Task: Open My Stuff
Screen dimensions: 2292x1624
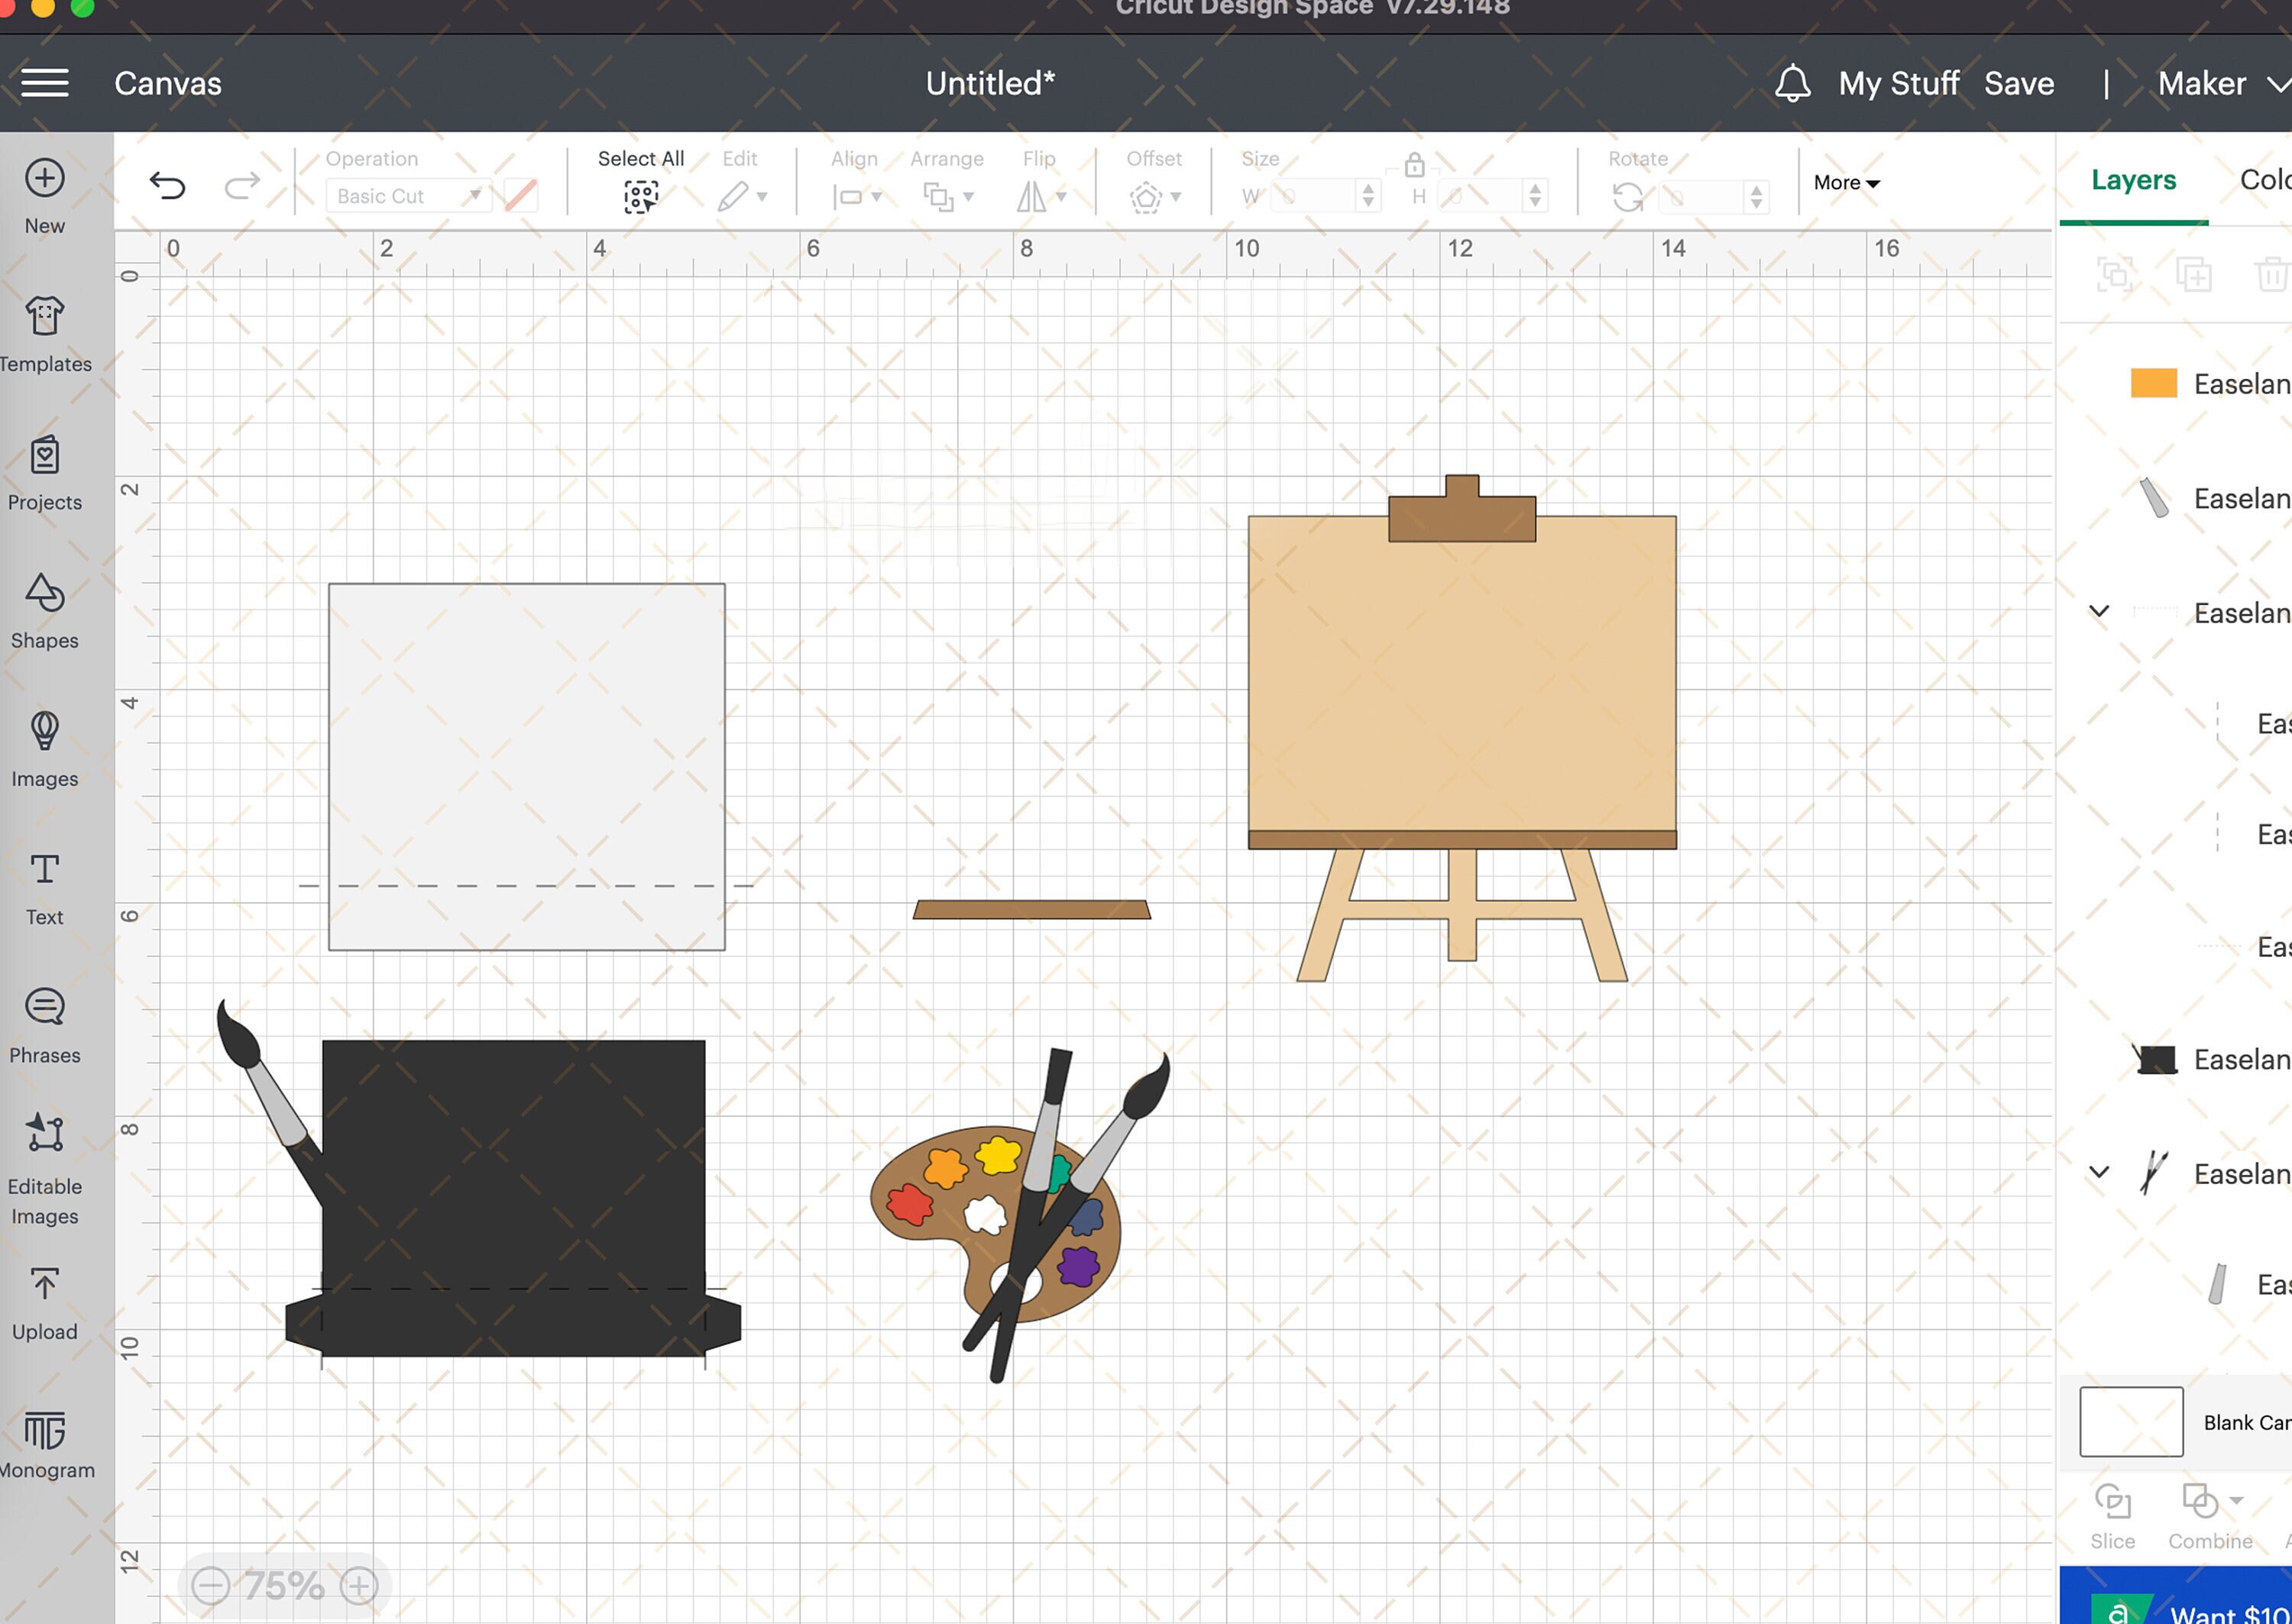Action: (1897, 83)
